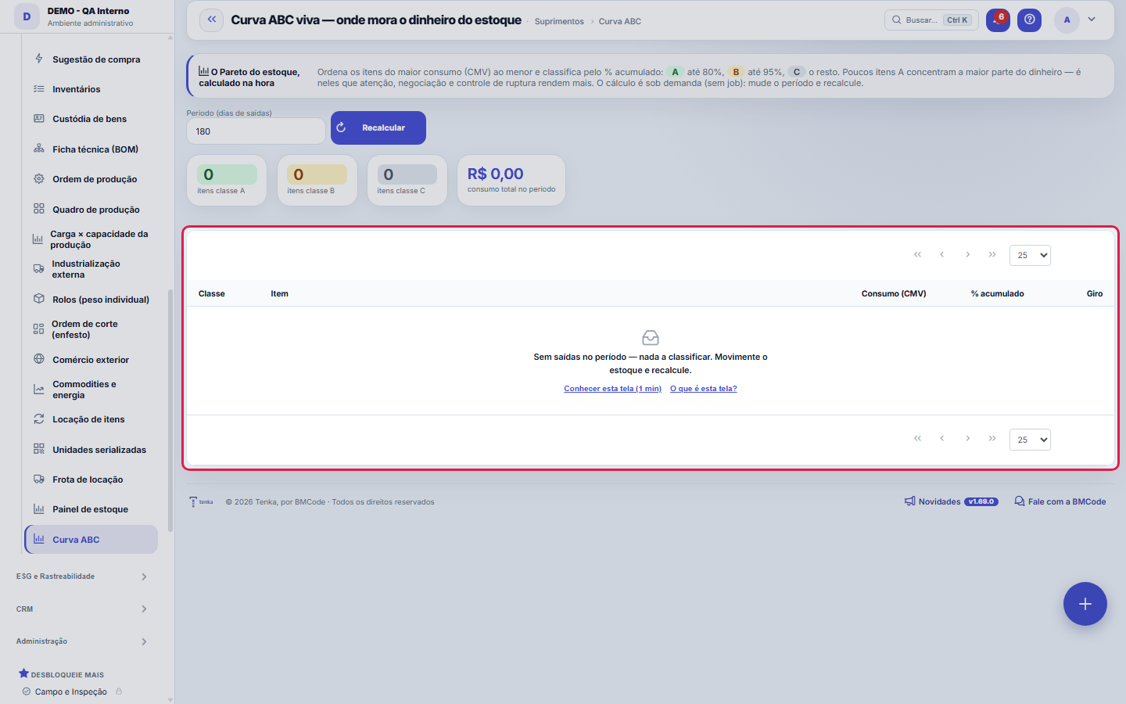Open Inventários in the sidebar

(x=91, y=89)
